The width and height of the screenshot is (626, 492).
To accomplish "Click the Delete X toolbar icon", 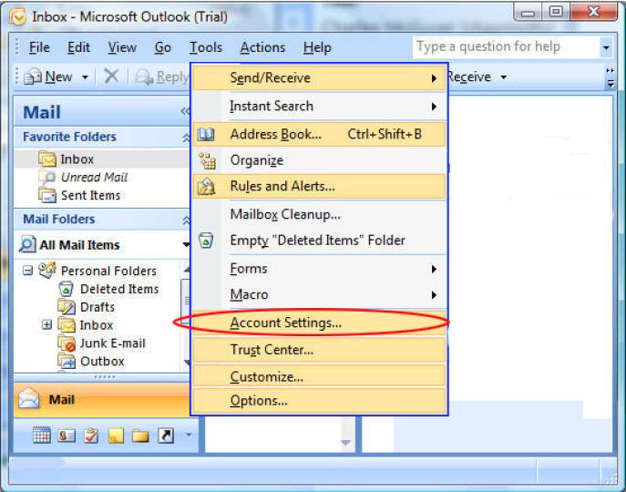I will pos(111,76).
